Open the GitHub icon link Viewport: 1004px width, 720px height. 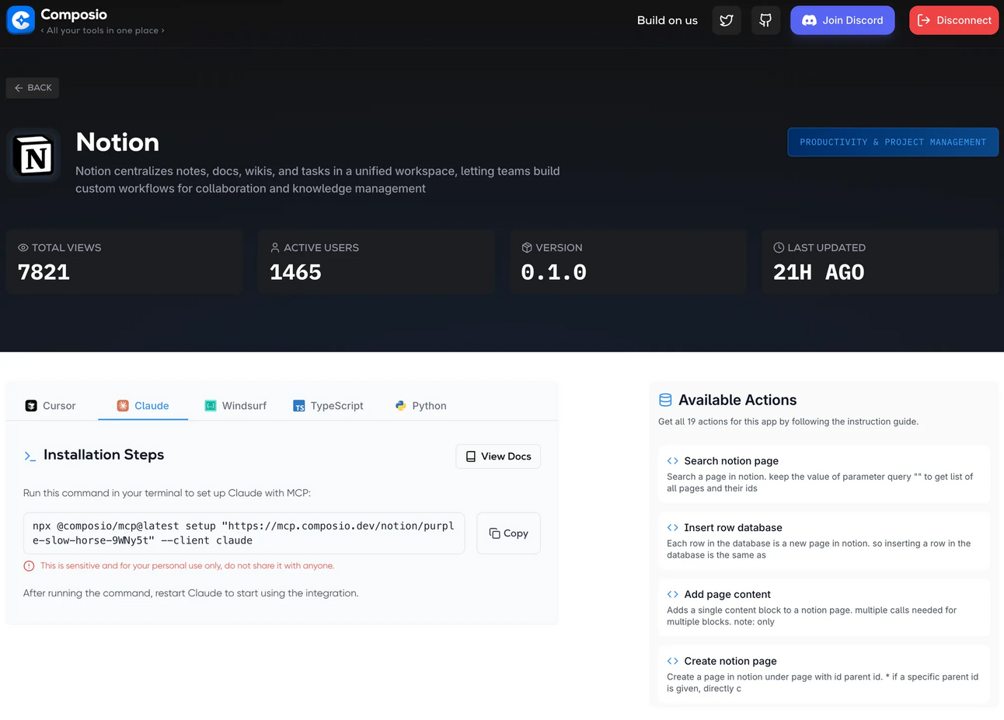[x=765, y=20]
